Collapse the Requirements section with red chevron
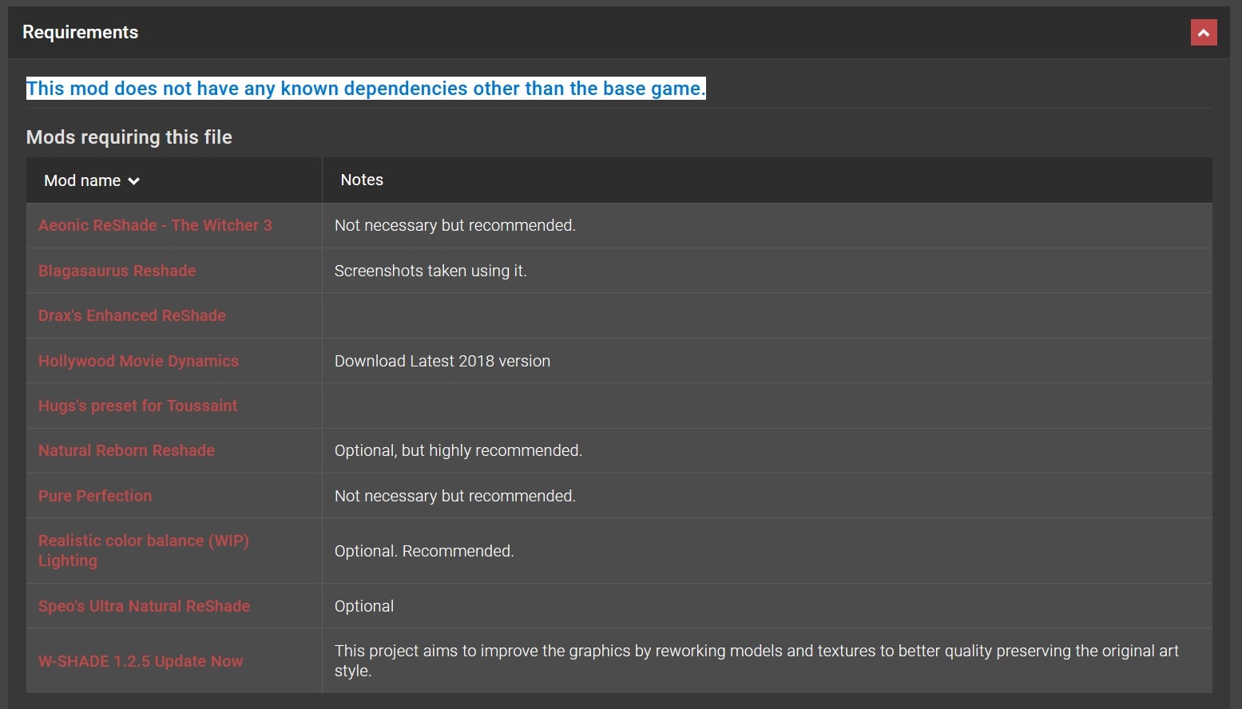 (1204, 33)
